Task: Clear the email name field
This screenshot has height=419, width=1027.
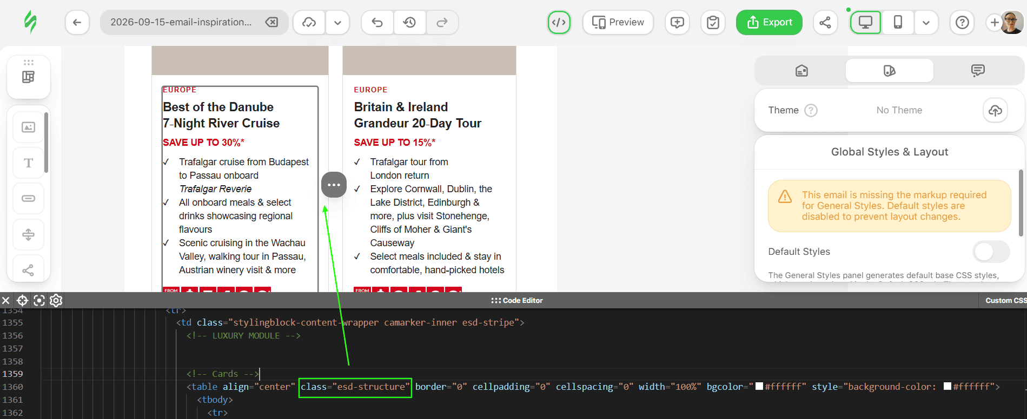Action: pos(271,22)
